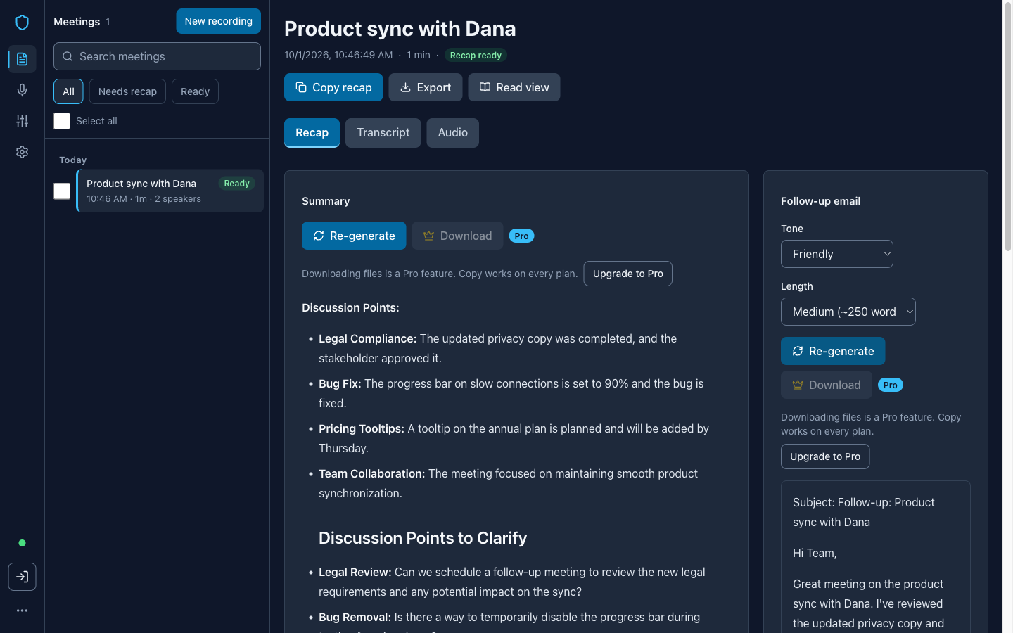Toggle the Needs recap filter
The height and width of the screenshot is (633, 1013).
[127, 91]
